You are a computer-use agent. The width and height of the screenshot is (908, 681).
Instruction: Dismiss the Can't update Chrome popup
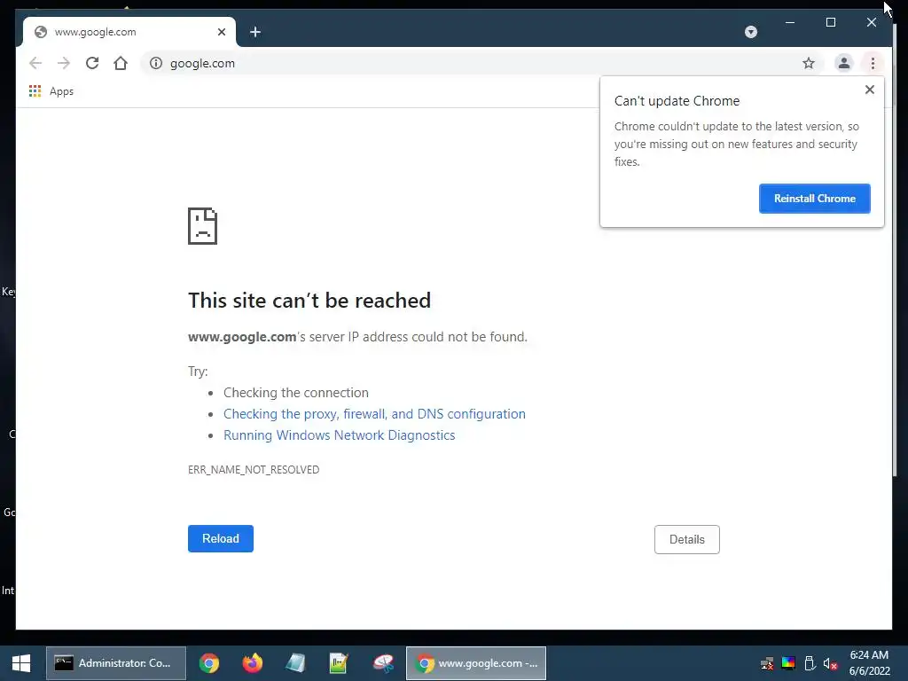869,90
